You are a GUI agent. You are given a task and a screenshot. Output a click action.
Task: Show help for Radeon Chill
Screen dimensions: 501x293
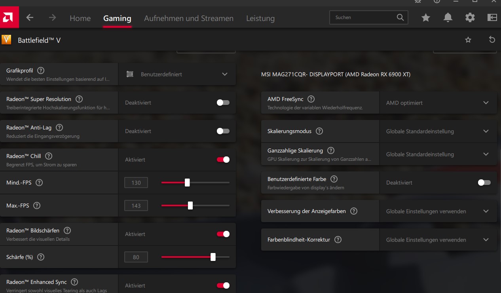point(49,156)
